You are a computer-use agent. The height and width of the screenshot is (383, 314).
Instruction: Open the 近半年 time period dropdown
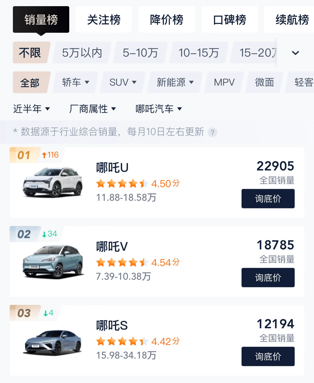31,109
